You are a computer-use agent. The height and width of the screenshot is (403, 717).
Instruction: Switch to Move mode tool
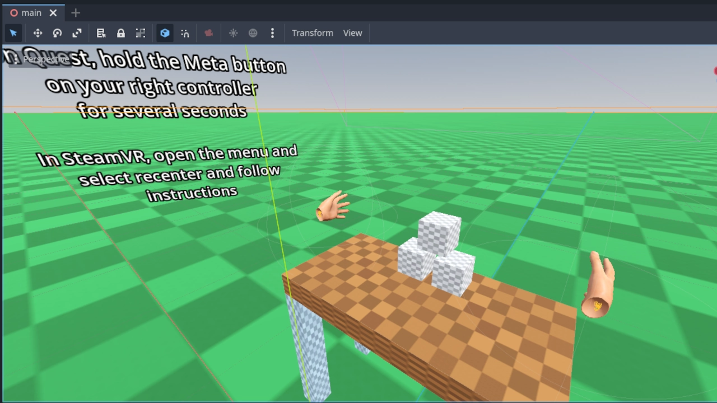[x=38, y=33]
